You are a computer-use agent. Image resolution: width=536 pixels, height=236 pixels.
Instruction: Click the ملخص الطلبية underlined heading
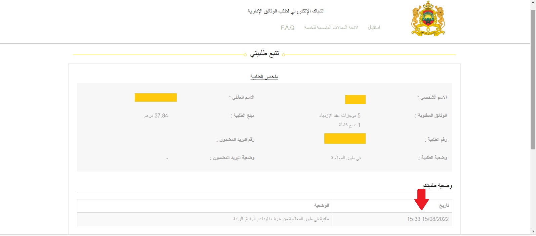[264, 77]
